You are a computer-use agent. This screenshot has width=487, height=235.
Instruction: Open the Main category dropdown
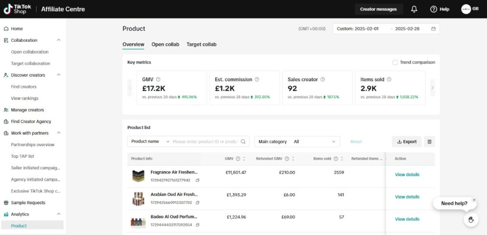(x=297, y=141)
